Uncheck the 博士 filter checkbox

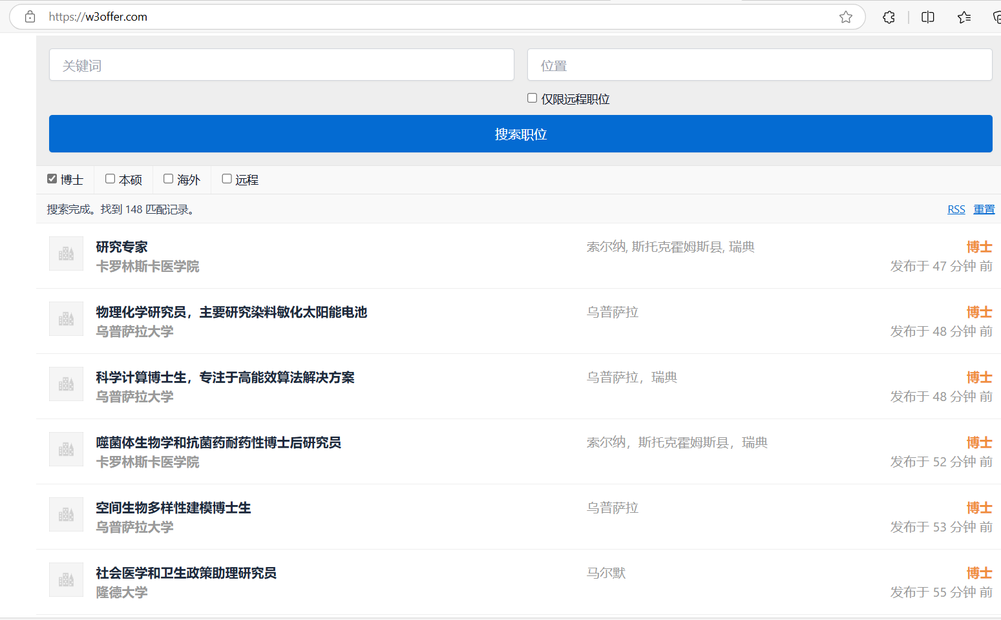click(52, 179)
